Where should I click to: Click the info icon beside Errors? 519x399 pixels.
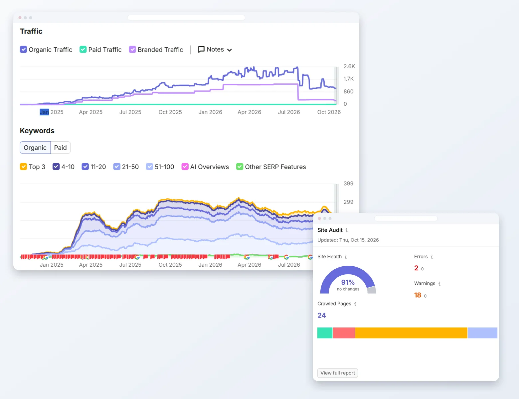point(432,257)
